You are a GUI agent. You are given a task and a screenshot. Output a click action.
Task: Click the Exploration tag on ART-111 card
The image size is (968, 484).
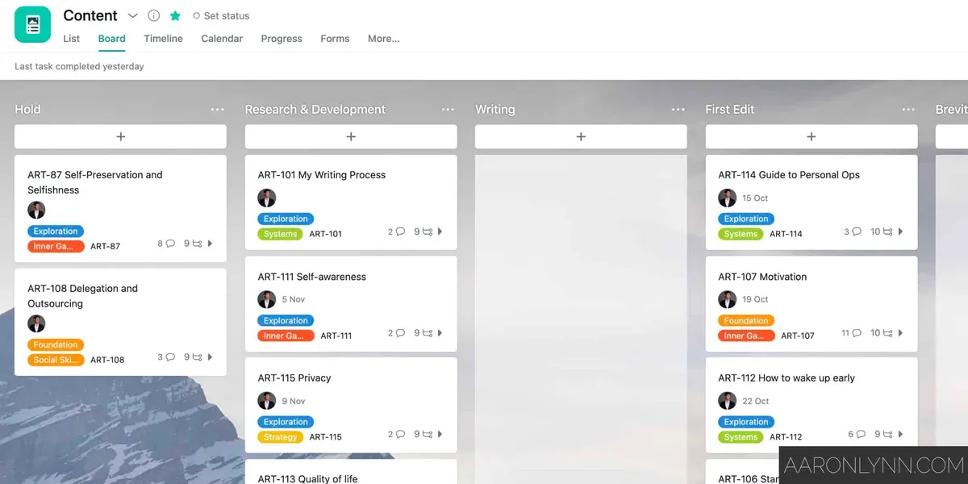point(286,320)
